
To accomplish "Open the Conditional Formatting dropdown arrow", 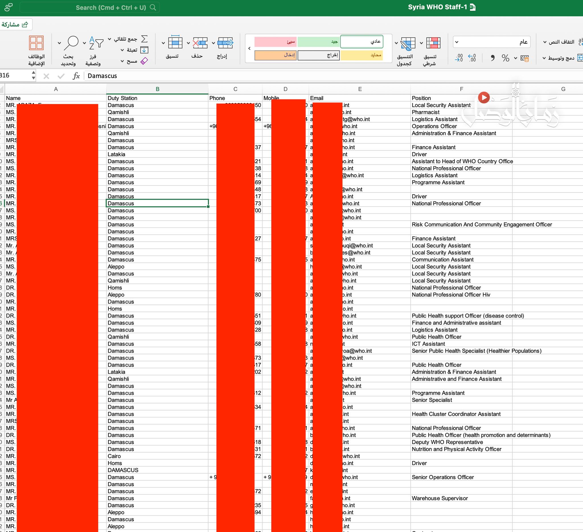I will 421,43.
